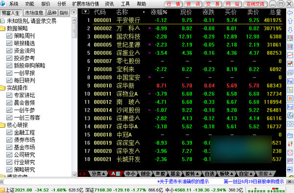Screen dimensions: 294x193
Task: Click the F10 company info icon
Action: coord(290,81)
